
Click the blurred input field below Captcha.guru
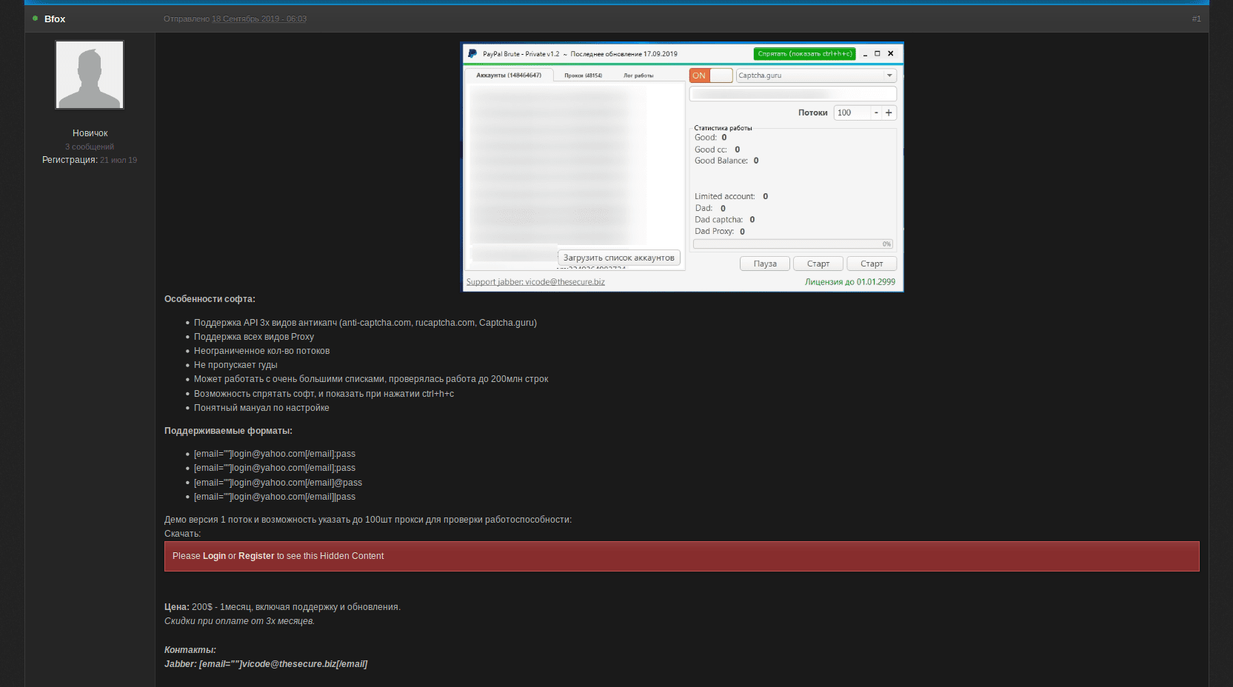[793, 94]
